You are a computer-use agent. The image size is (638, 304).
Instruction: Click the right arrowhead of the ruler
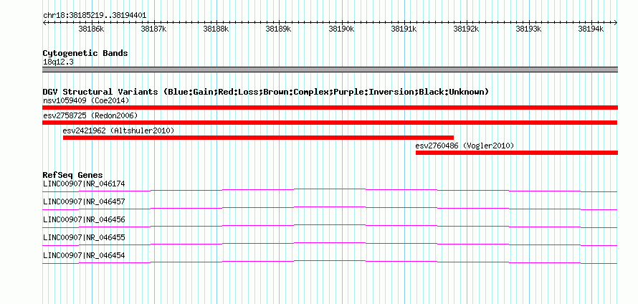[616, 23]
